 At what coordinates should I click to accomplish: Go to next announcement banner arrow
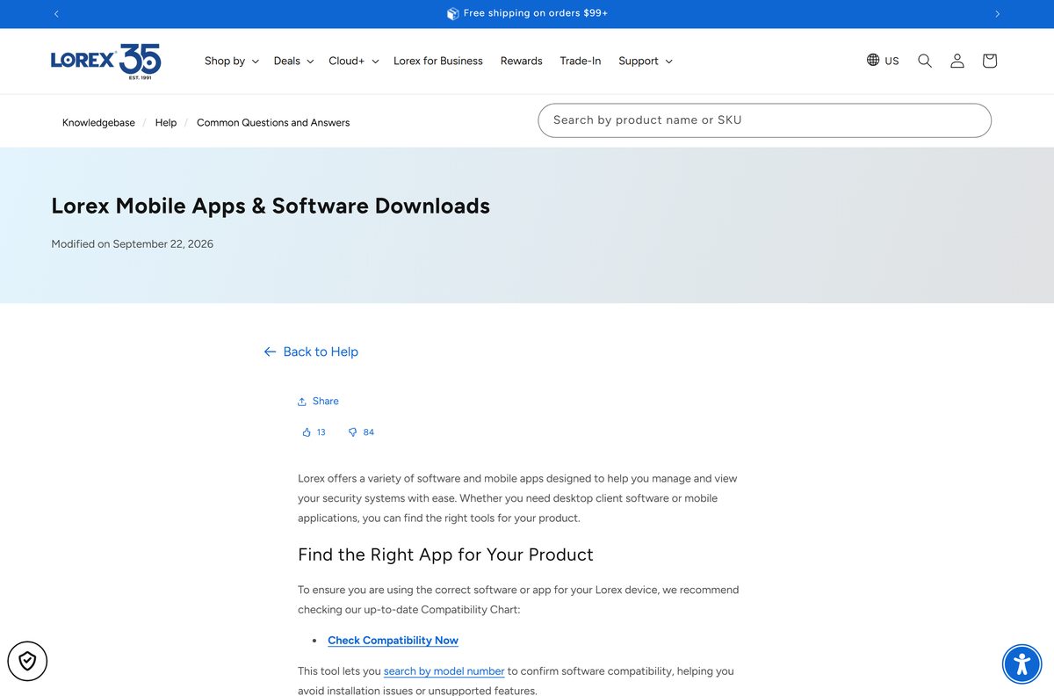pyautogui.click(x=997, y=13)
